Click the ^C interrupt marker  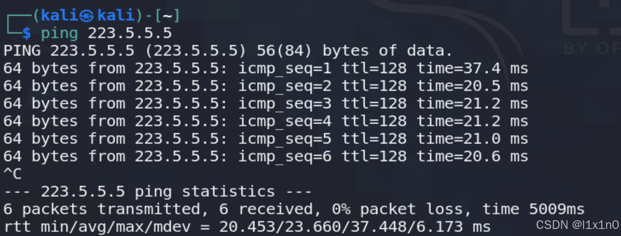click(12, 174)
